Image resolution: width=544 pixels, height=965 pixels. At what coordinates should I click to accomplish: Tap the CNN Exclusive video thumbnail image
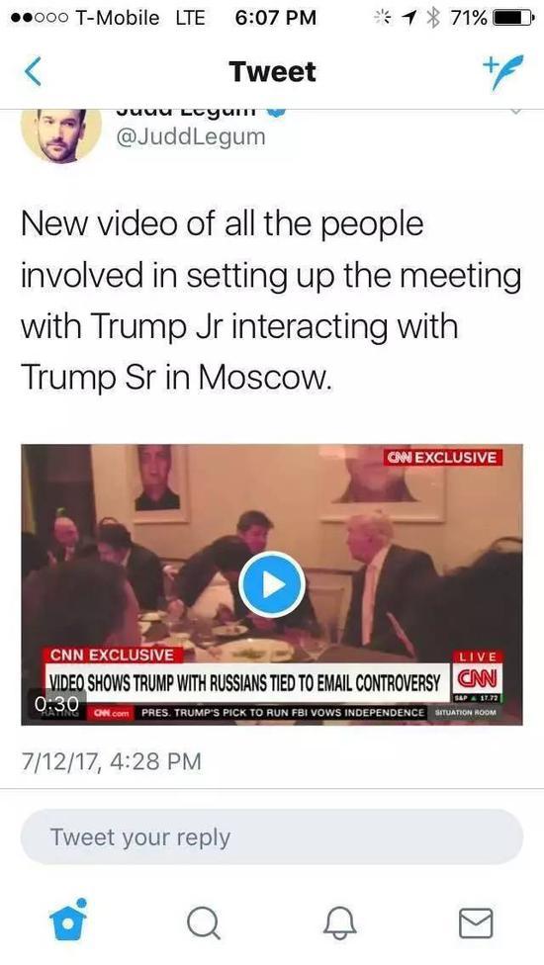(271, 584)
